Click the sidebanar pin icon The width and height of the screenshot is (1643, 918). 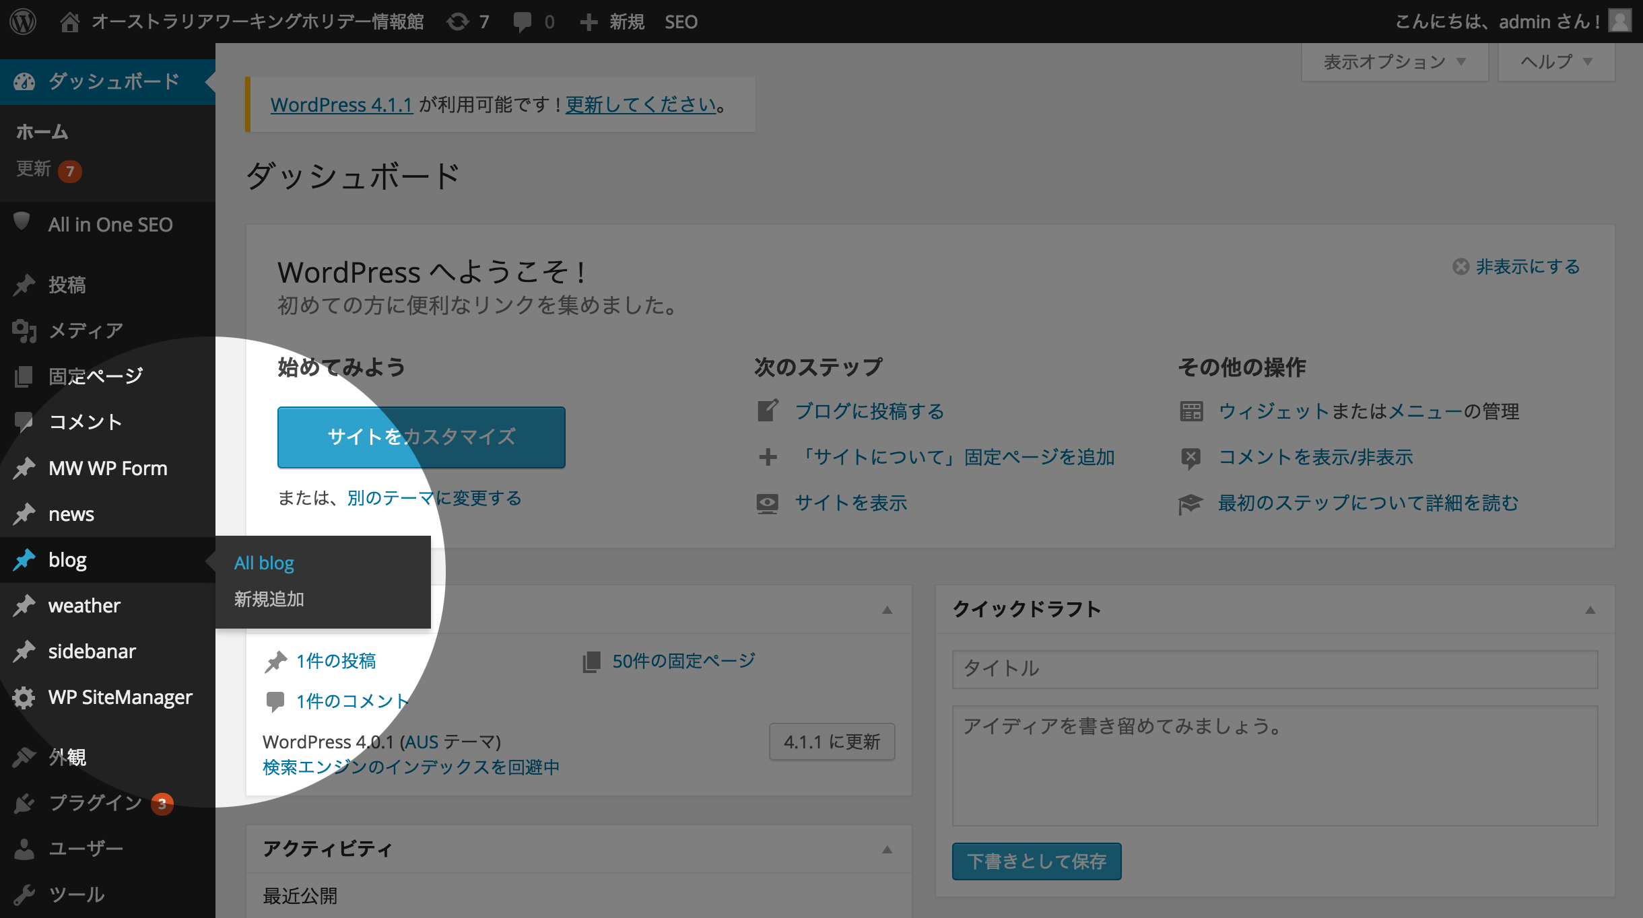click(24, 651)
